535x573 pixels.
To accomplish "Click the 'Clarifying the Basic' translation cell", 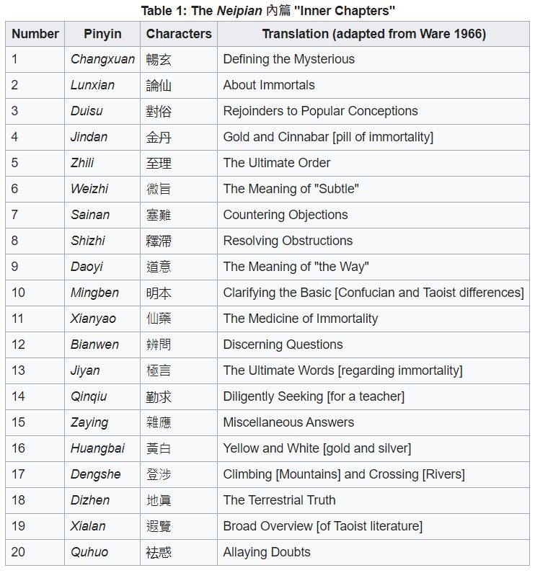I will [373, 293].
